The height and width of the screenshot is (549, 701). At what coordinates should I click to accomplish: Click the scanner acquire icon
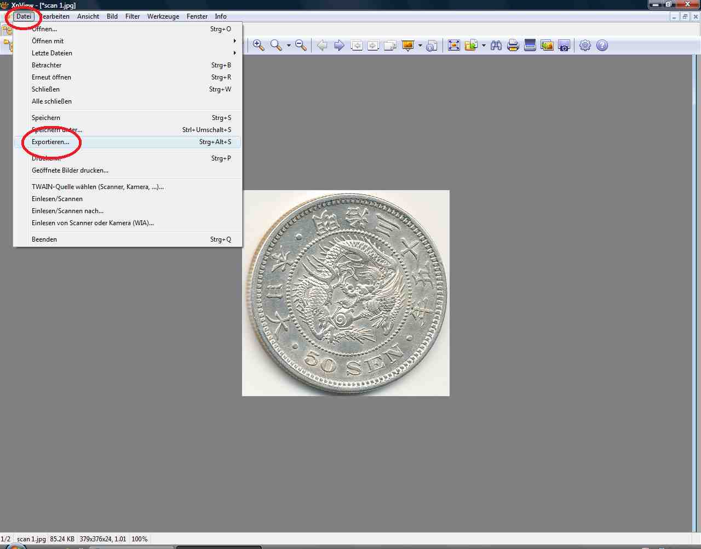pyautogui.click(x=530, y=45)
